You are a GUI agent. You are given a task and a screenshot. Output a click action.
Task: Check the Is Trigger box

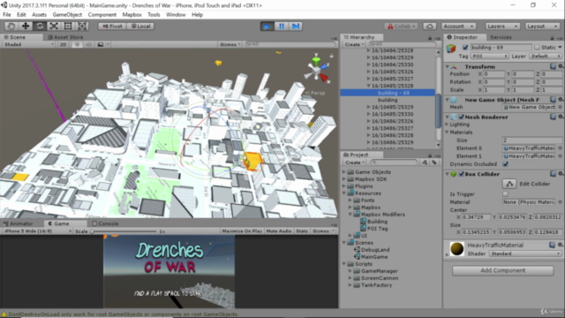pos(506,194)
